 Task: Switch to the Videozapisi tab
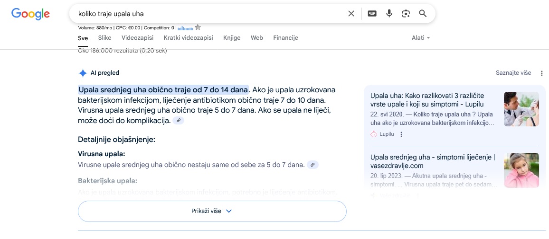pos(137,38)
